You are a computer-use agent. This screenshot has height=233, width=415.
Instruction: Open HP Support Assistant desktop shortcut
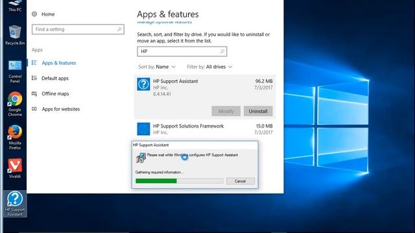pos(15,204)
